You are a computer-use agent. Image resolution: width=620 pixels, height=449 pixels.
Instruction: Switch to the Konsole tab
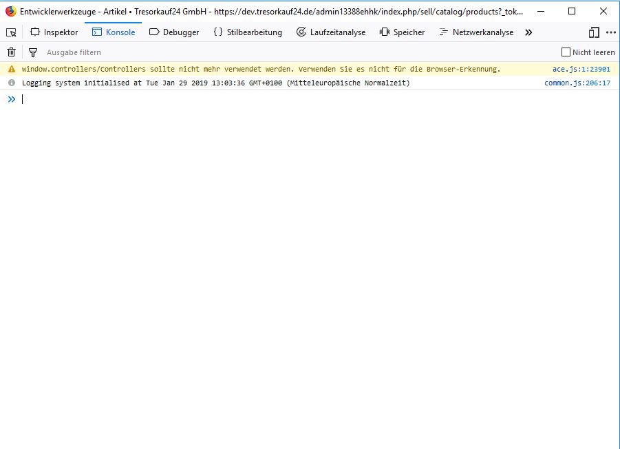pos(114,32)
